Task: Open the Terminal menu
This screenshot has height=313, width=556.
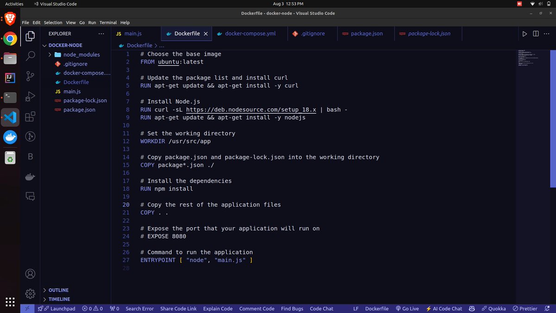Action: 108,22
